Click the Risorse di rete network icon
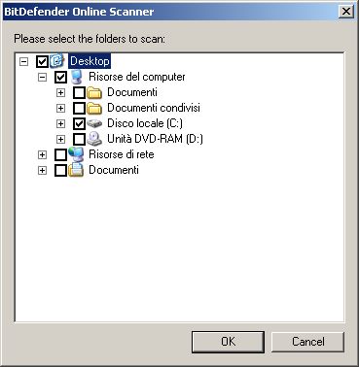Screen dimensions: 359x367 point(76,154)
